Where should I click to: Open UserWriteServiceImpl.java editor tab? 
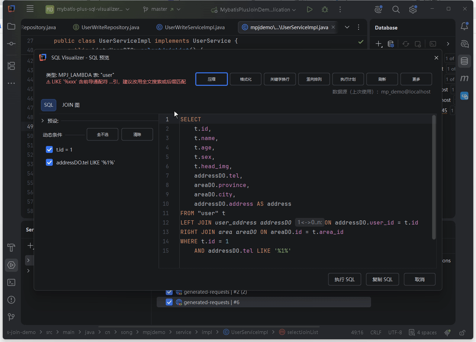coord(191,27)
